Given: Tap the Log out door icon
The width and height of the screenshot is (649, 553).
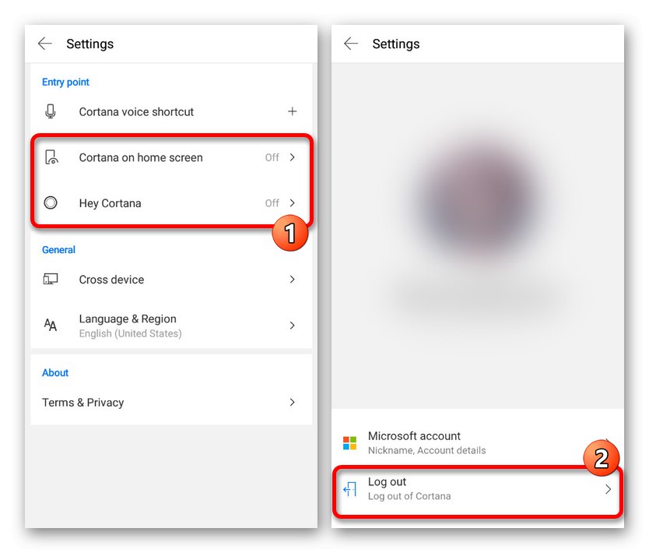Looking at the screenshot, I should (x=350, y=489).
